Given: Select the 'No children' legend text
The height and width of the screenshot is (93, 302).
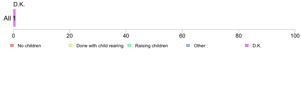Looking at the screenshot, I should (29, 46).
